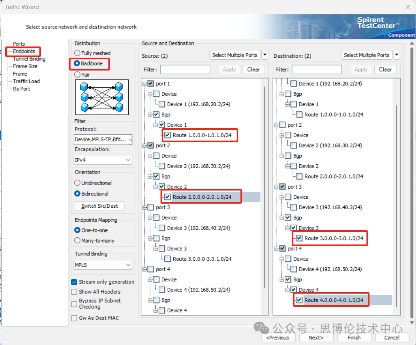Screen dimensions: 416x345
Task: Toggle the Stream only generation checkbox
Action: click(x=74, y=282)
